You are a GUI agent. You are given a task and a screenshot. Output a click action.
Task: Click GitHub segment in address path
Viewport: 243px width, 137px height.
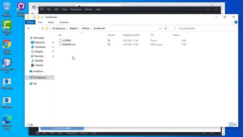tap(85, 29)
